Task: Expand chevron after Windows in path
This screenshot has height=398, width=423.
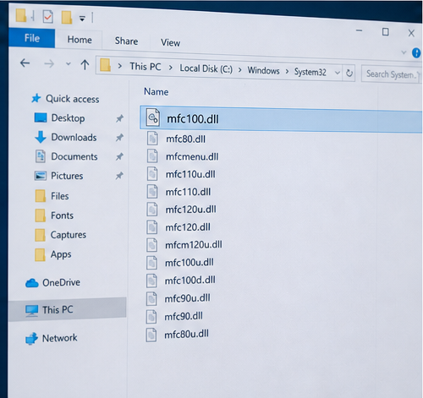Action: click(x=287, y=71)
